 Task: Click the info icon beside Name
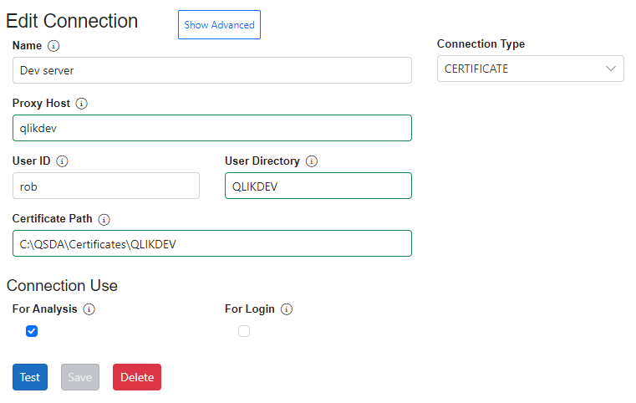coord(53,45)
